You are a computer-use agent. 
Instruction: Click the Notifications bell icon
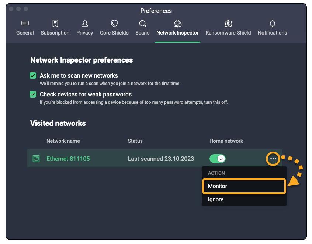[272, 24]
